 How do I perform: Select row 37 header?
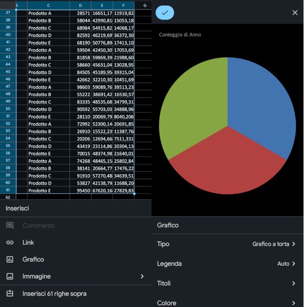tap(8, 13)
